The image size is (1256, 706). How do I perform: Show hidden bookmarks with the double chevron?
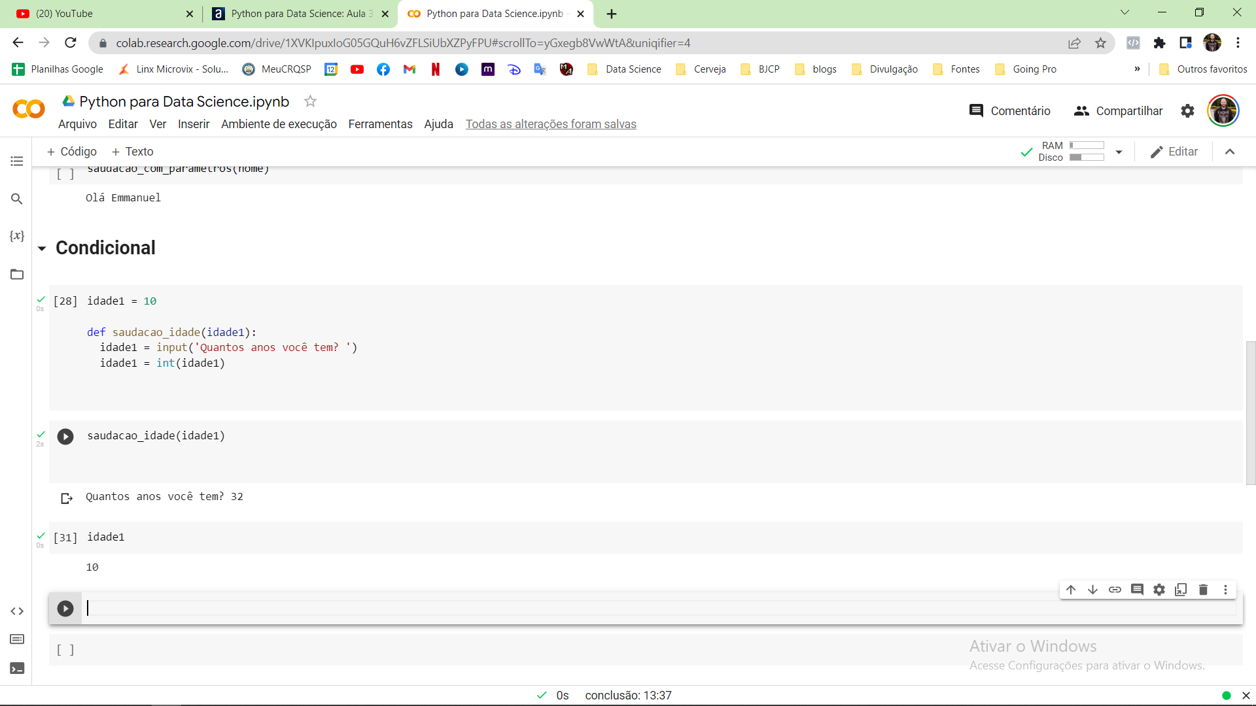click(1137, 69)
